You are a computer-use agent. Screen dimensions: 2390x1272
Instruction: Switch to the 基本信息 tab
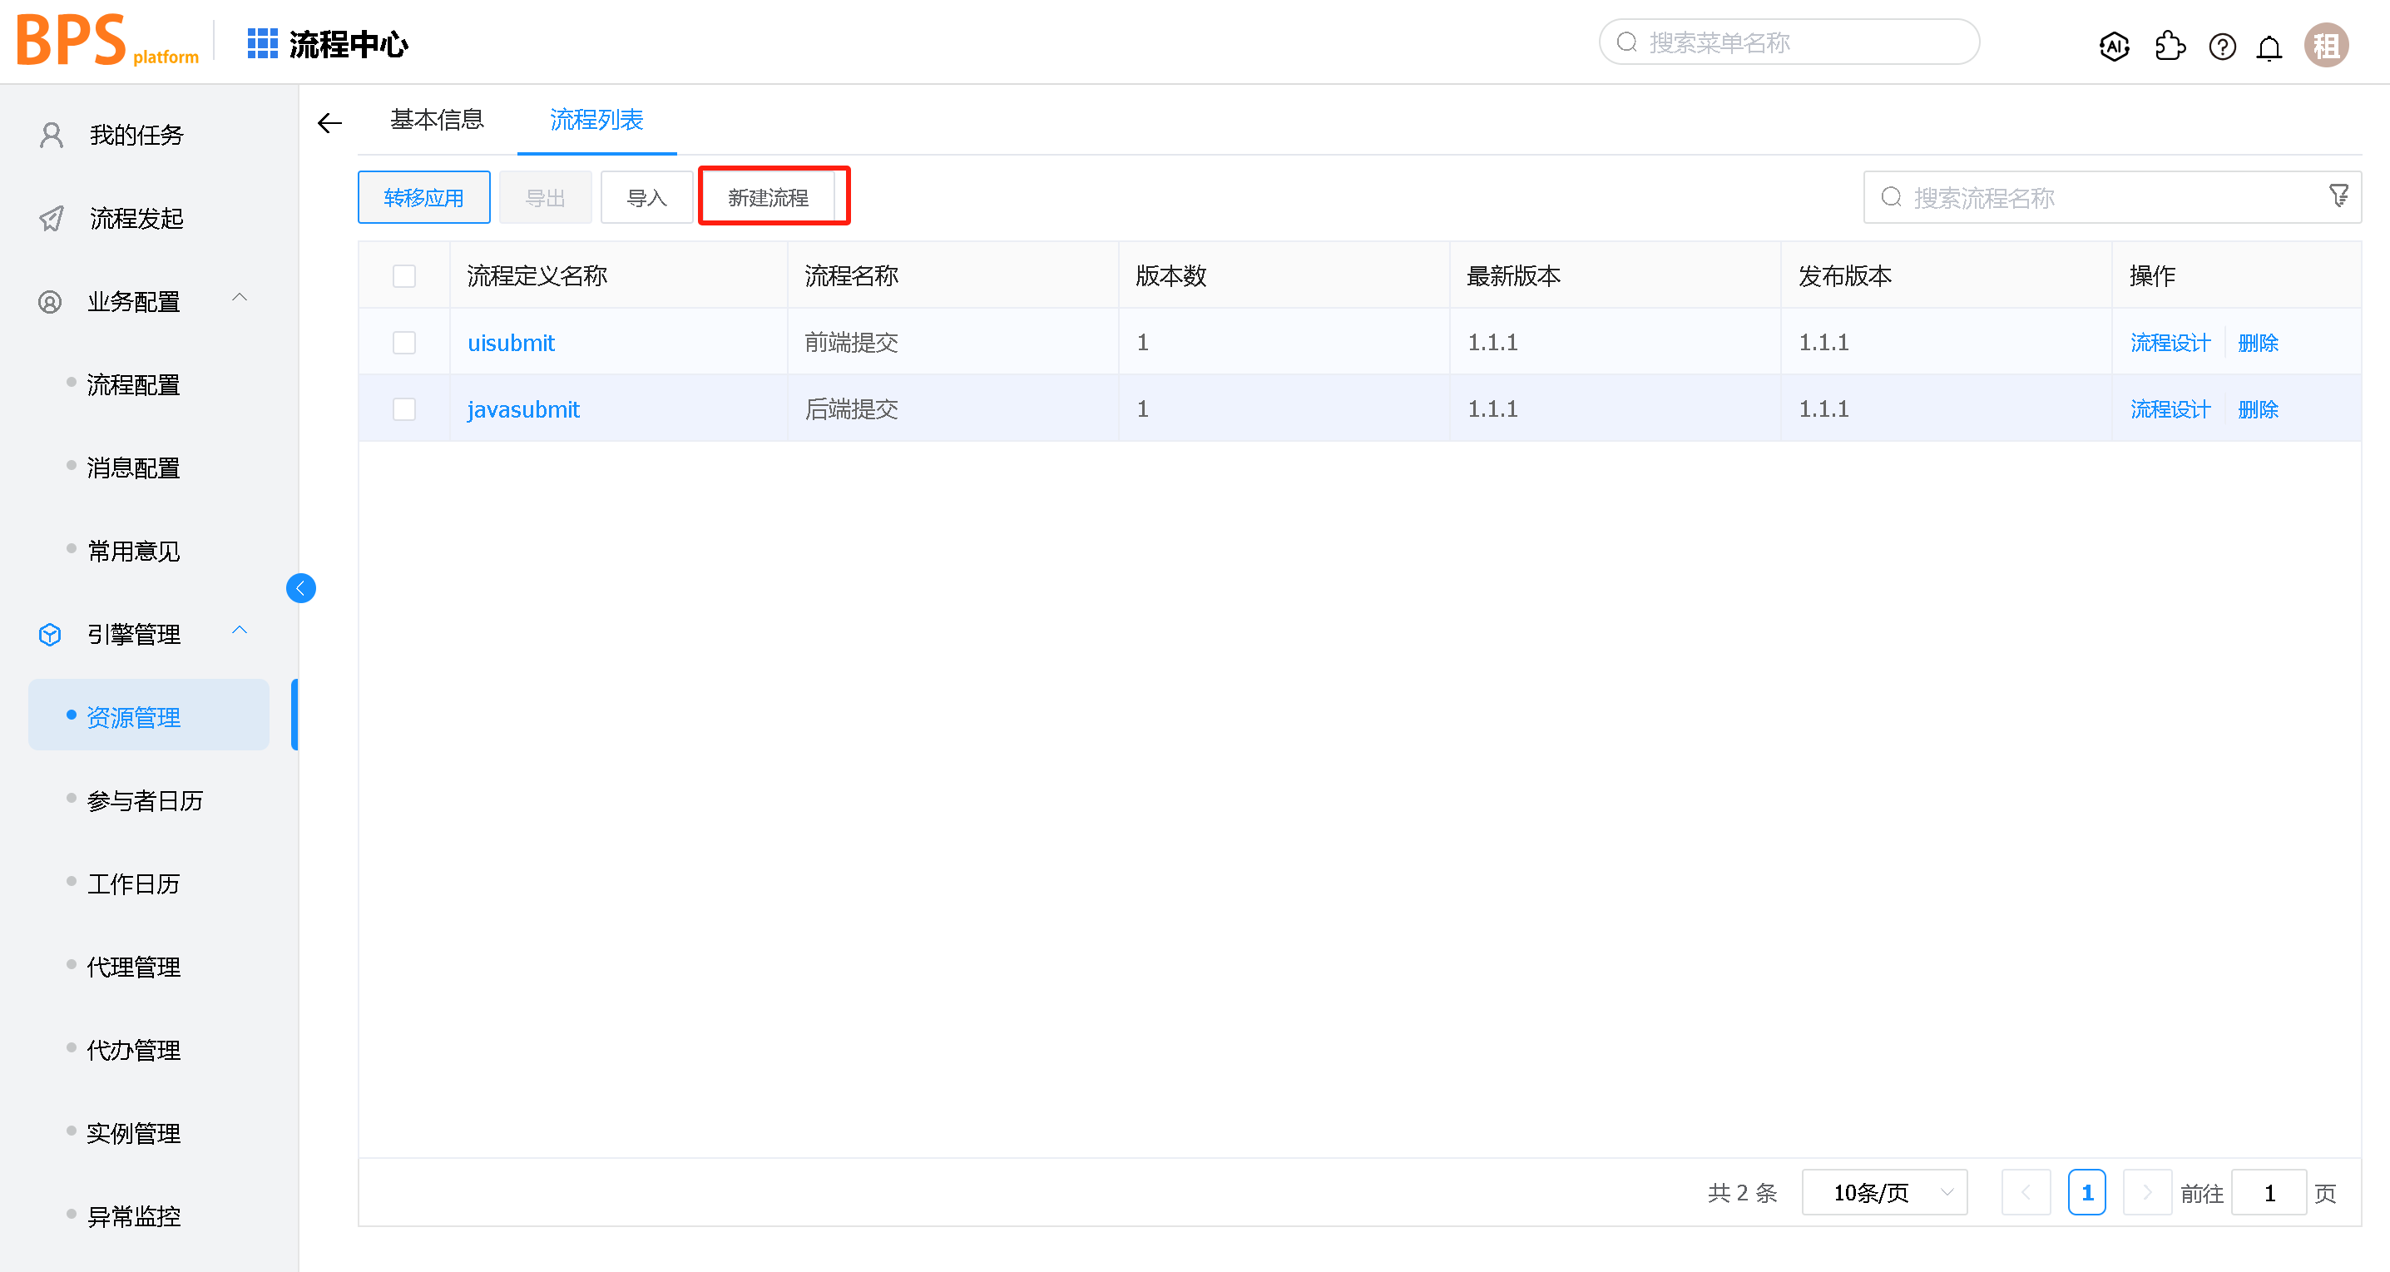437,120
